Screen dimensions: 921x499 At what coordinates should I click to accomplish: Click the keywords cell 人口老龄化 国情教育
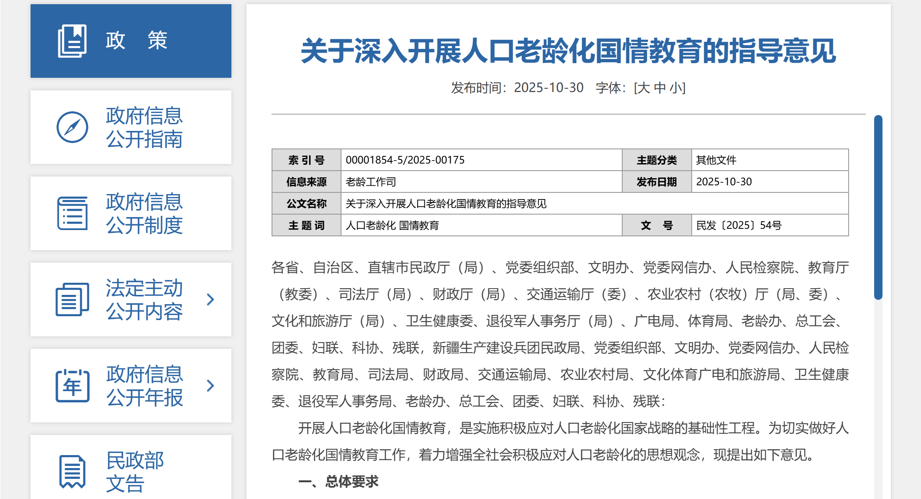[x=482, y=225]
